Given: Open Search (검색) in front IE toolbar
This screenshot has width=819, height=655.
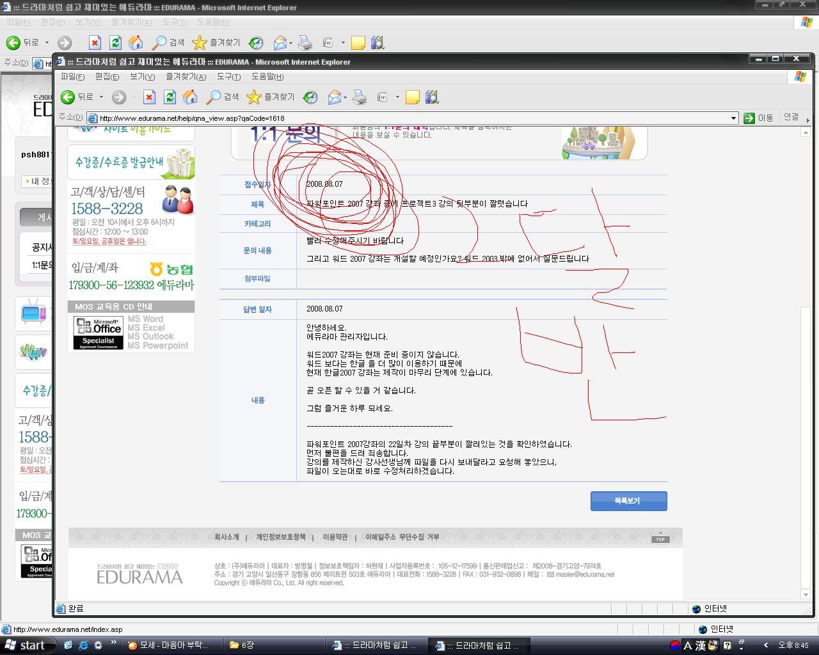Looking at the screenshot, I should click(223, 97).
